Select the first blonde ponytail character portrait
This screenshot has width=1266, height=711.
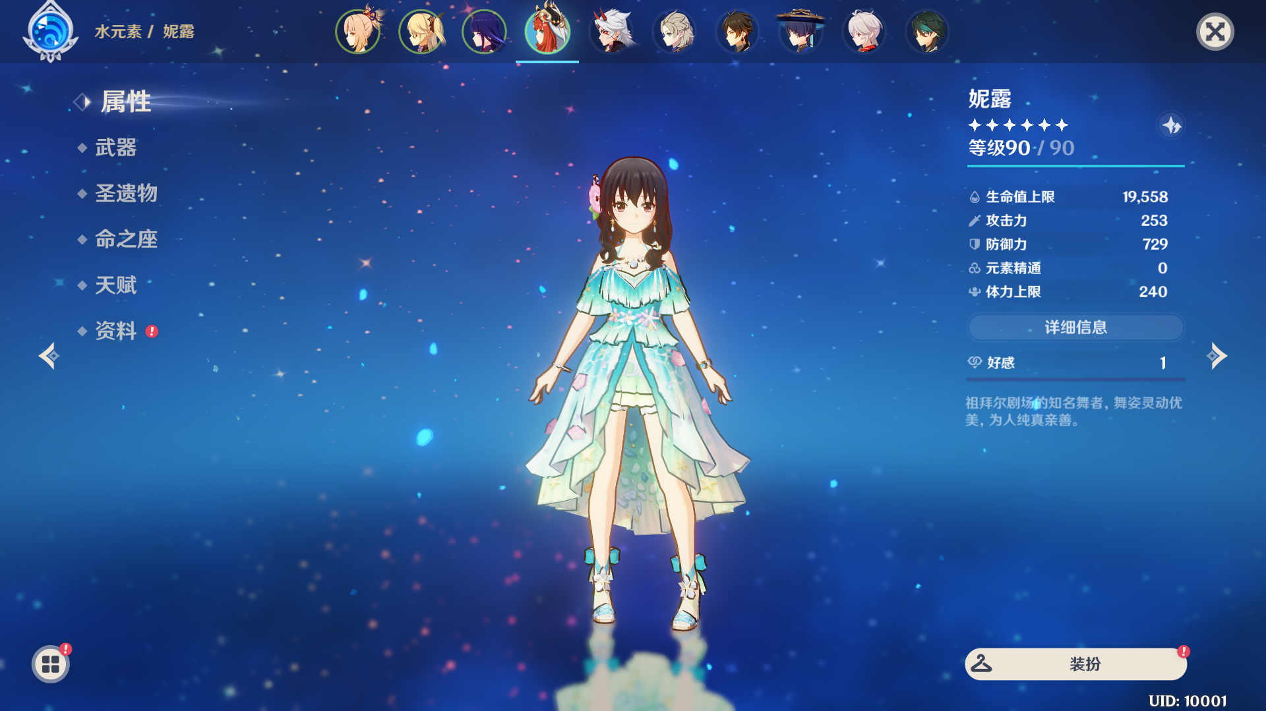point(358,32)
